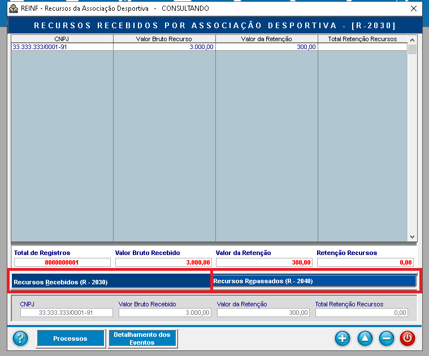Open the Processos button
Viewport: 429px width, 356px height.
pyautogui.click(x=71, y=339)
